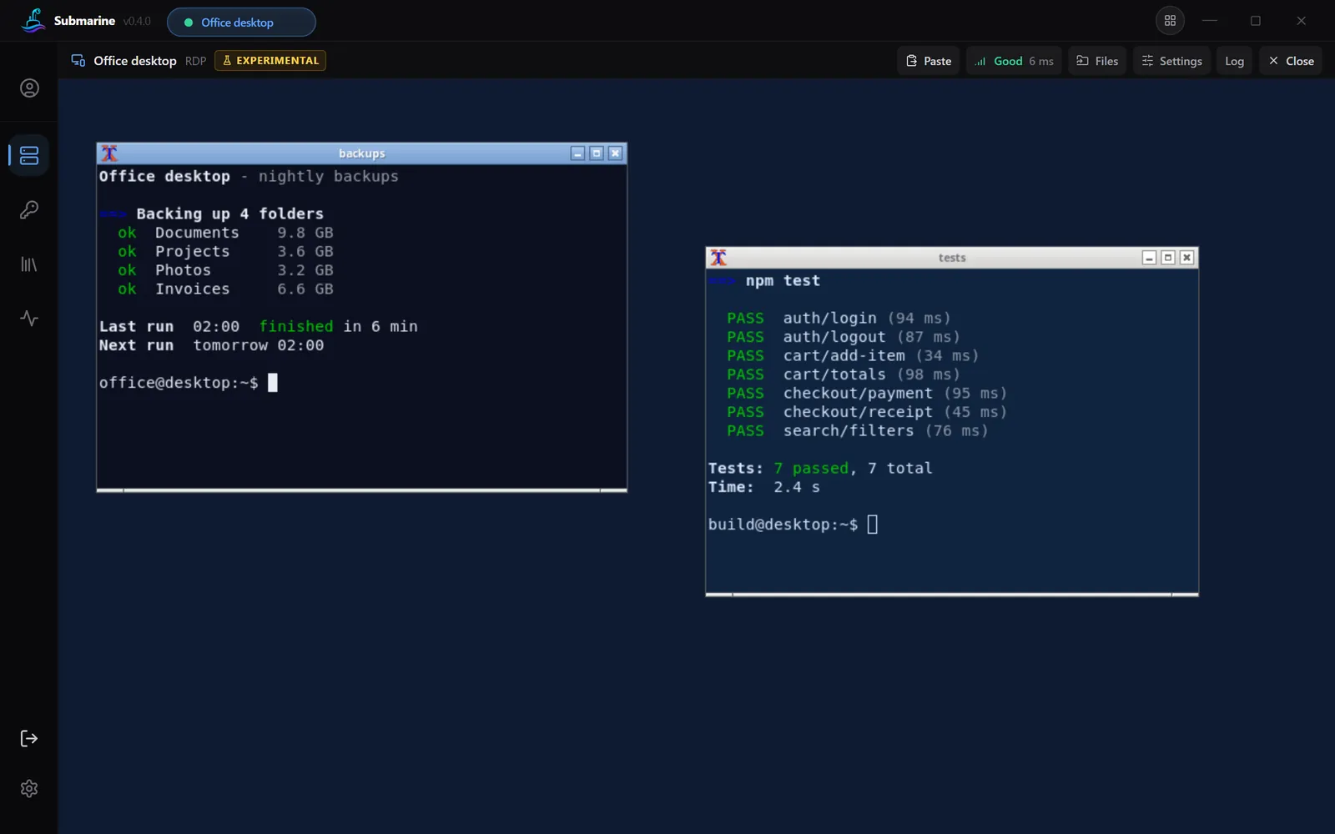
Task: Click the Projects 3.6 GB line
Action: (x=225, y=251)
